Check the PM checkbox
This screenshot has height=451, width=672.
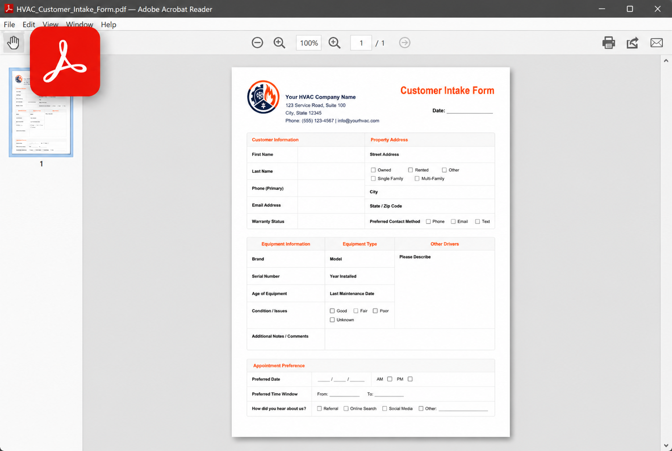pyautogui.click(x=410, y=379)
